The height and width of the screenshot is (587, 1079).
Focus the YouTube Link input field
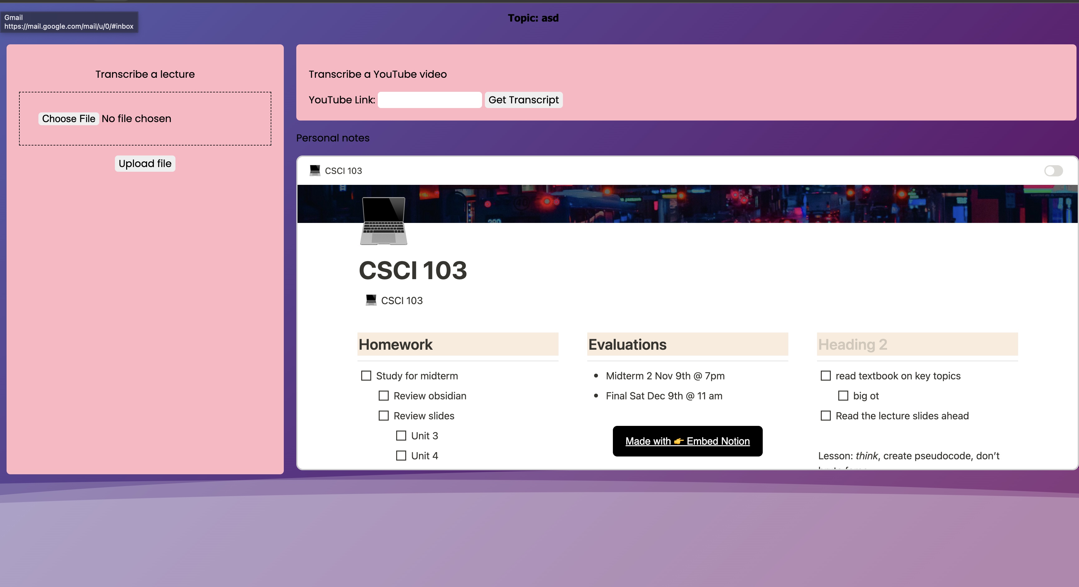[x=429, y=100]
